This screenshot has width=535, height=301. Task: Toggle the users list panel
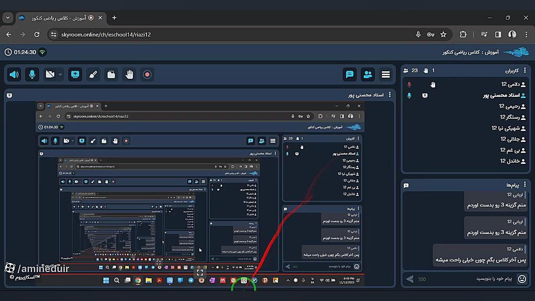point(368,74)
